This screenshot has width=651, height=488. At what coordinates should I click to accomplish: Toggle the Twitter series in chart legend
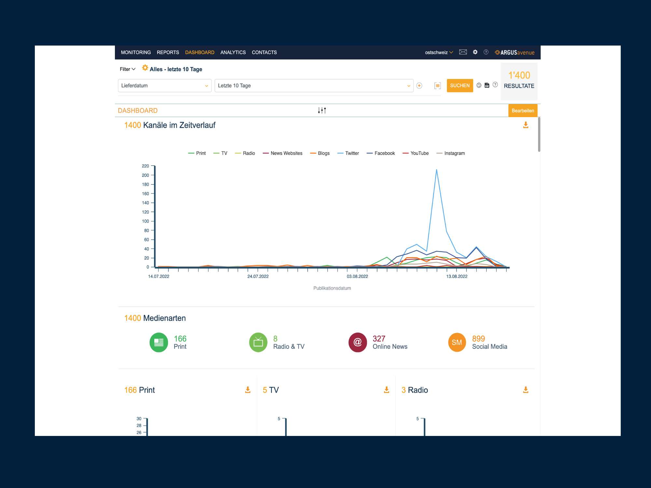(x=352, y=153)
